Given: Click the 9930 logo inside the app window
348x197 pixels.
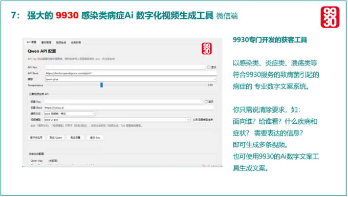Looking at the screenshot, I should [x=206, y=49].
